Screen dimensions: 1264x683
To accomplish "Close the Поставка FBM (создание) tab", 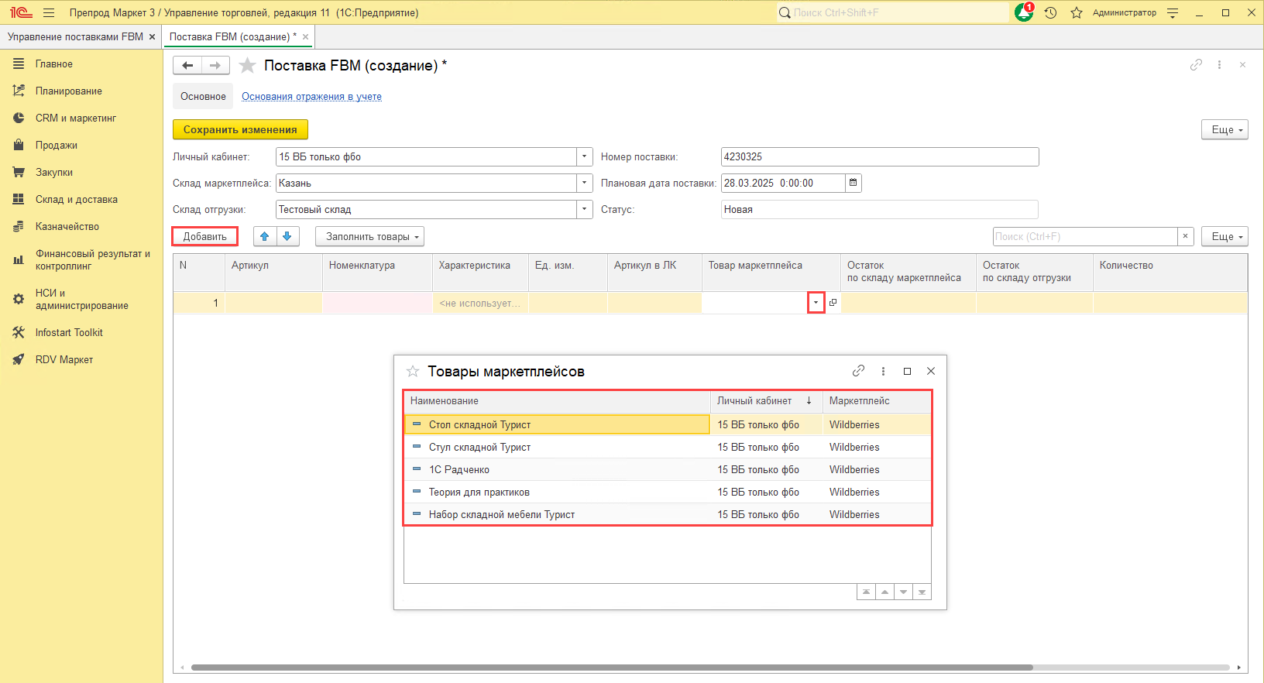I will pyautogui.click(x=305, y=36).
